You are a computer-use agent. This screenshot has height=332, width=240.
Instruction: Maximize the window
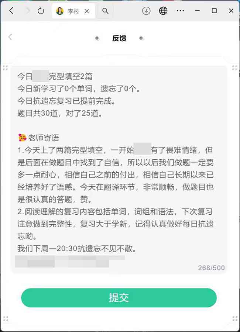(214, 11)
